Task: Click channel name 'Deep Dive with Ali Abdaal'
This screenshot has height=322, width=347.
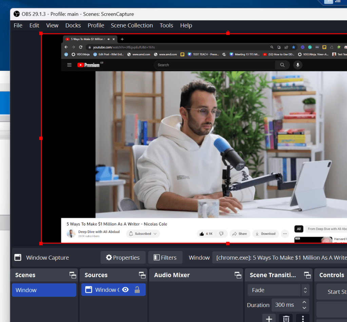Action: click(x=99, y=232)
